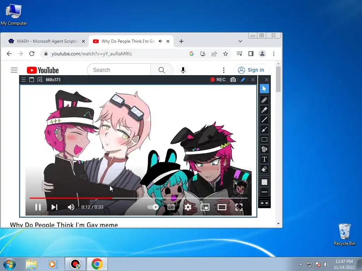Enter full screen video

[x=239, y=207]
